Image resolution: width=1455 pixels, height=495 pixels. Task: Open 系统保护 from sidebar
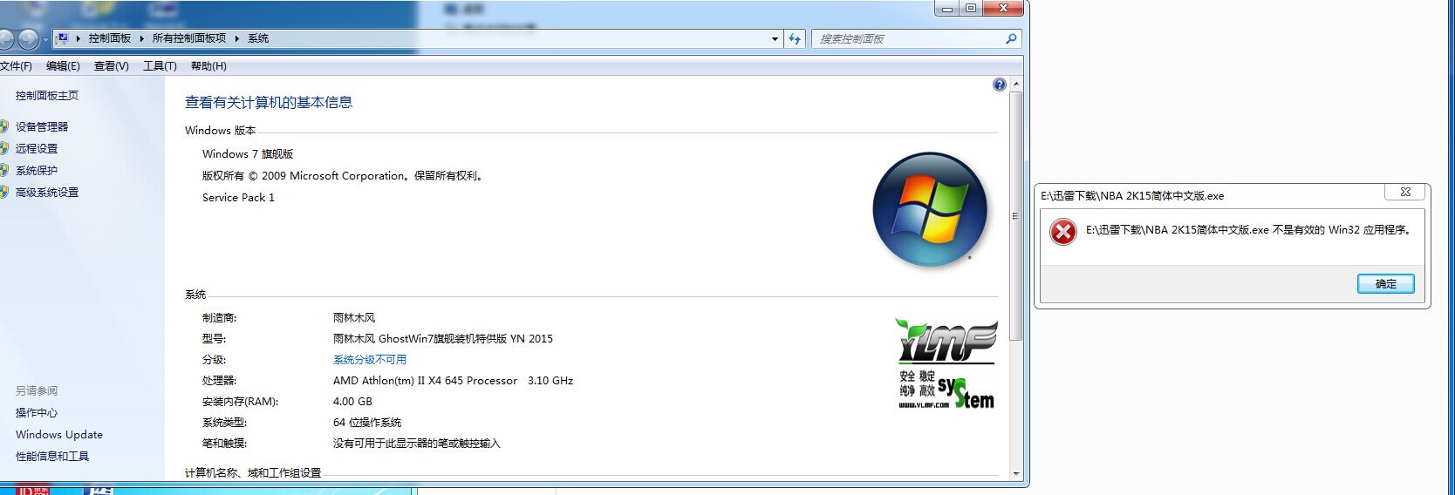pos(37,171)
